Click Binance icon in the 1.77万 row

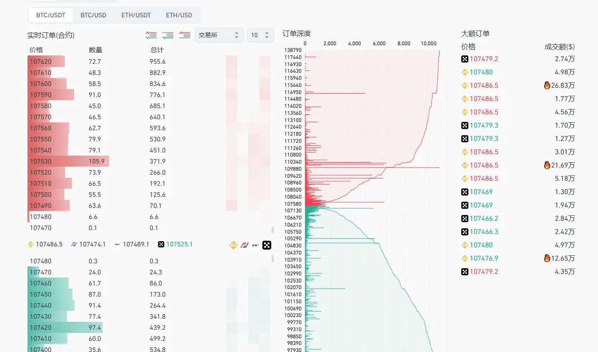(465, 99)
